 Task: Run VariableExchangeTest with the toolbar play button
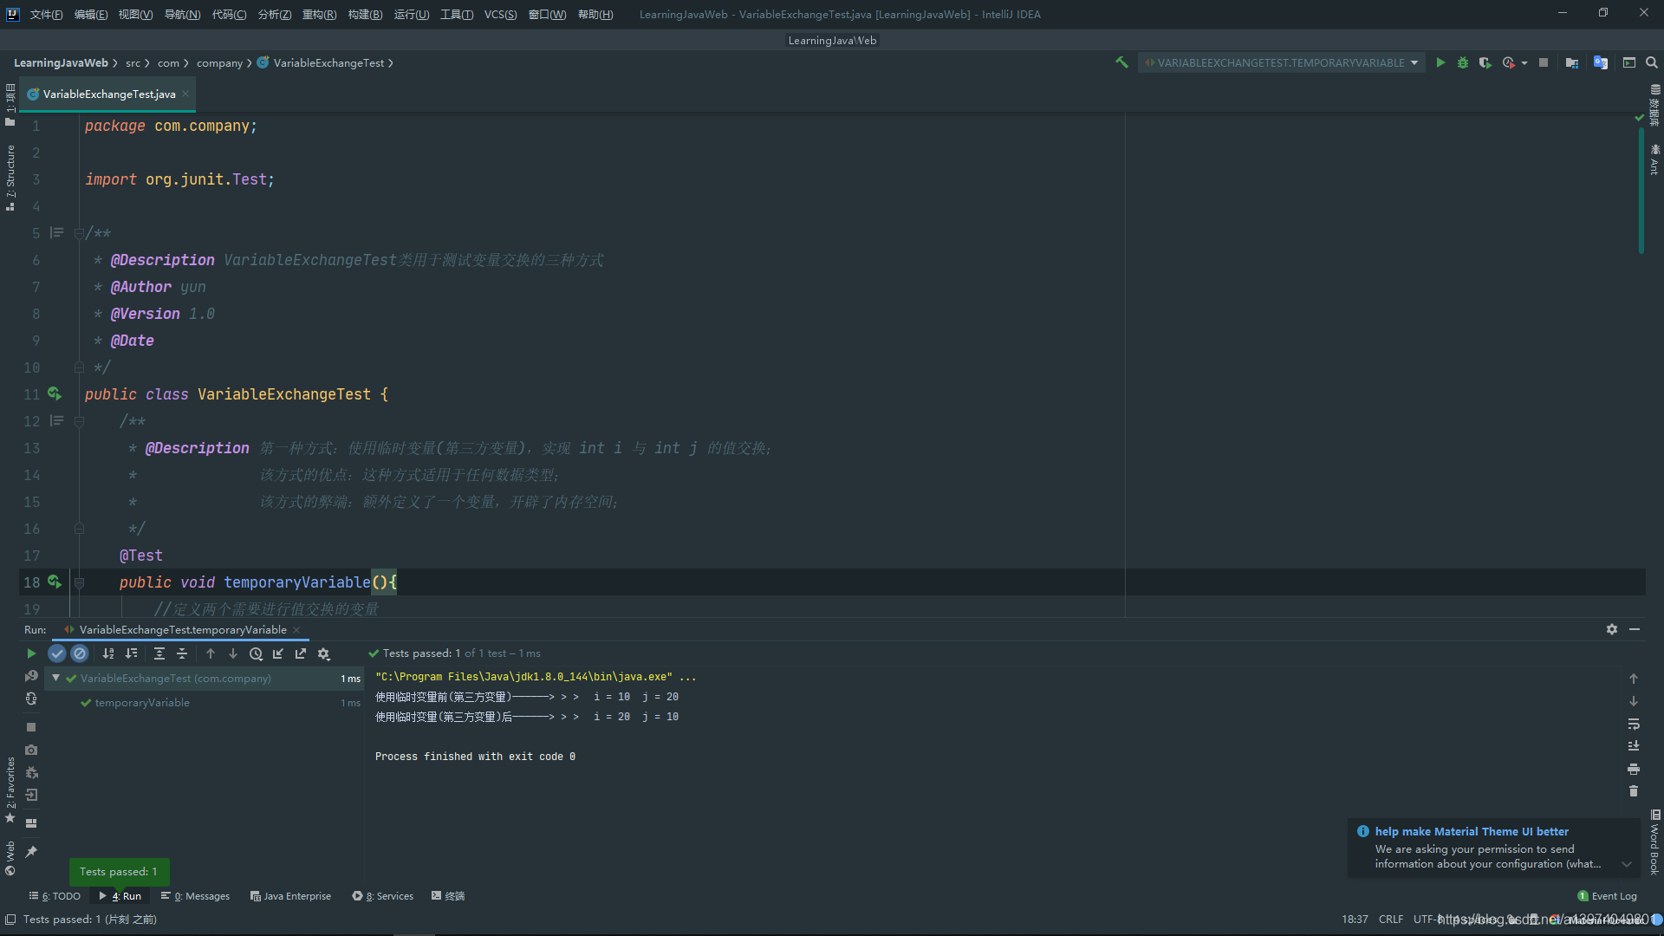pyautogui.click(x=1440, y=62)
